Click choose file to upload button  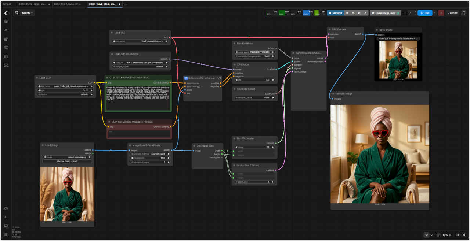pyautogui.click(x=67, y=161)
